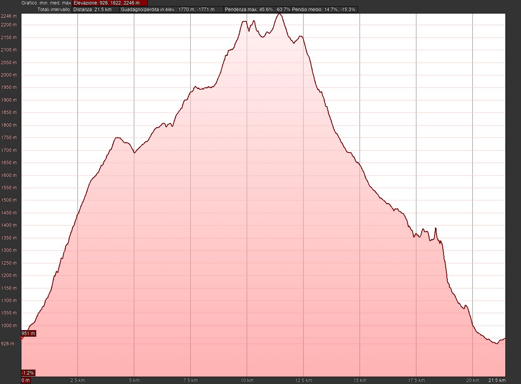This screenshot has width=521, height=384.
Task: Click the 1500 m elevation axis label
Action: click(9, 200)
